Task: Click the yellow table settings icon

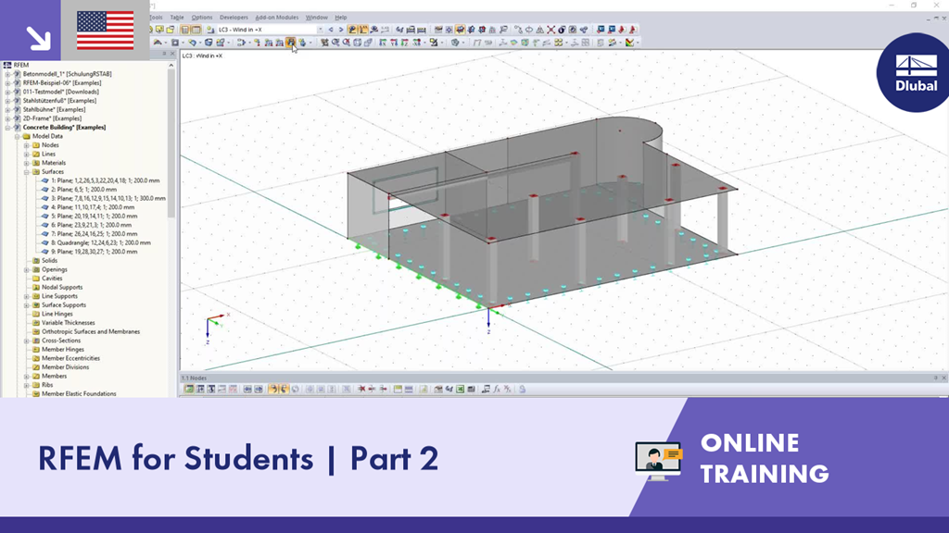Action: point(398,390)
